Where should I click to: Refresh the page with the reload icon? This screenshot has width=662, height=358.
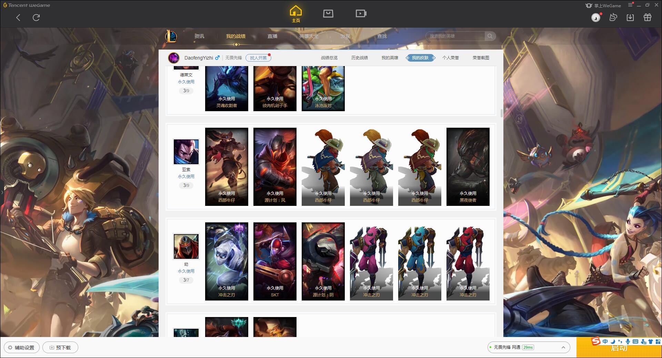click(36, 18)
